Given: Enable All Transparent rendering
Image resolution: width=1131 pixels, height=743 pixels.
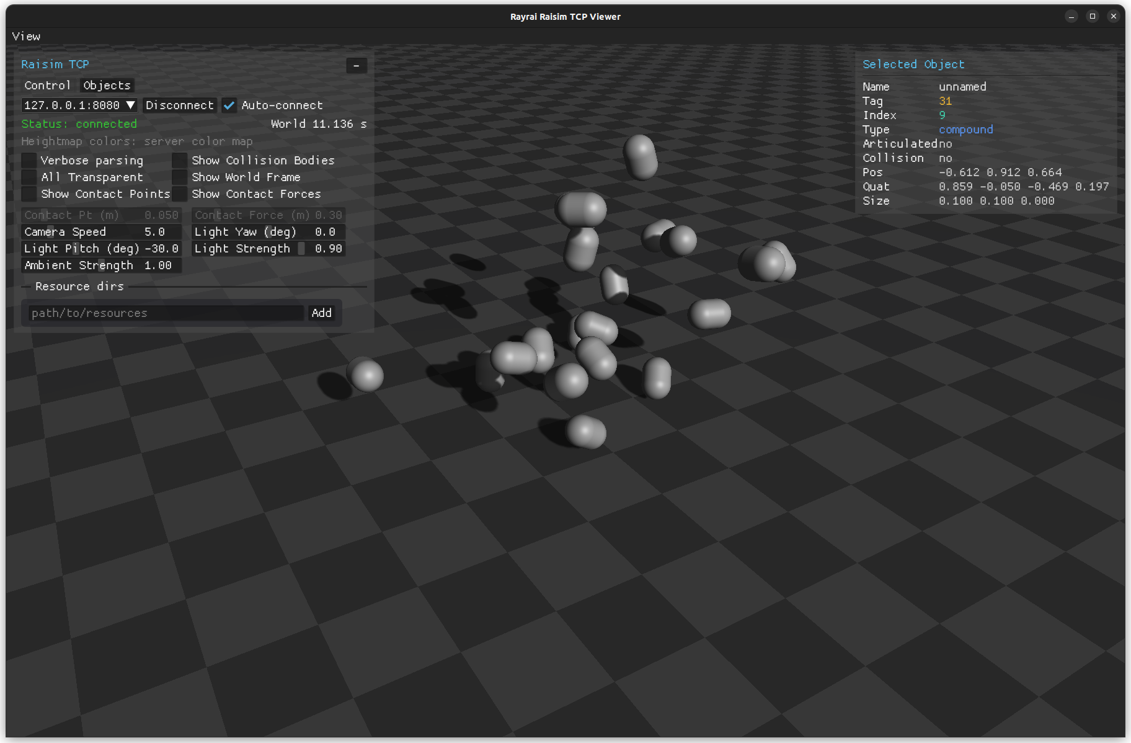Looking at the screenshot, I should pos(29,177).
